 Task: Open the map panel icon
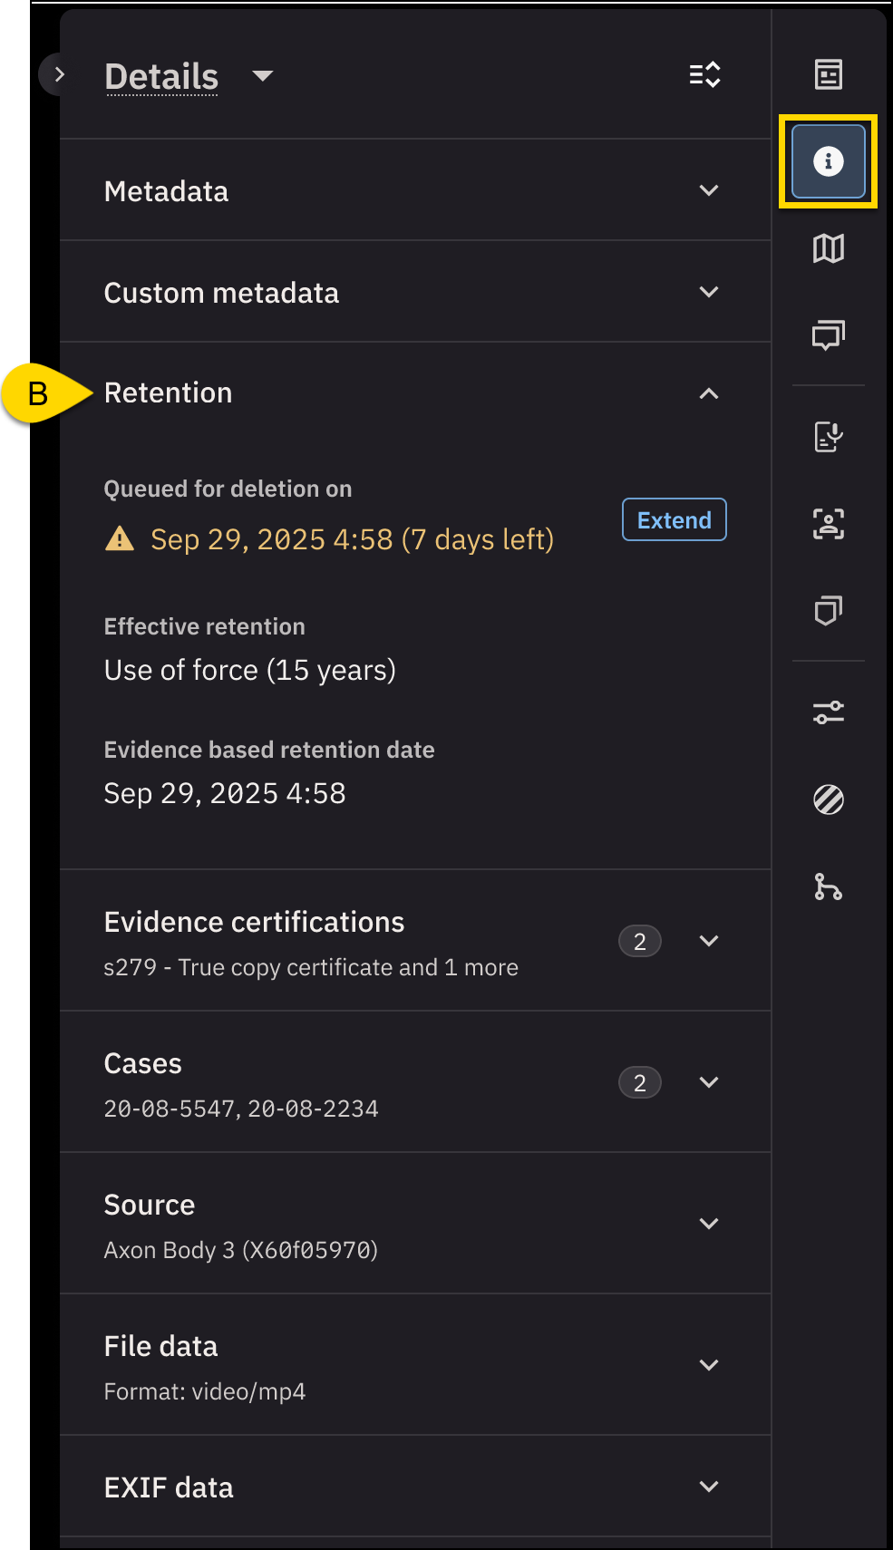pos(828,248)
